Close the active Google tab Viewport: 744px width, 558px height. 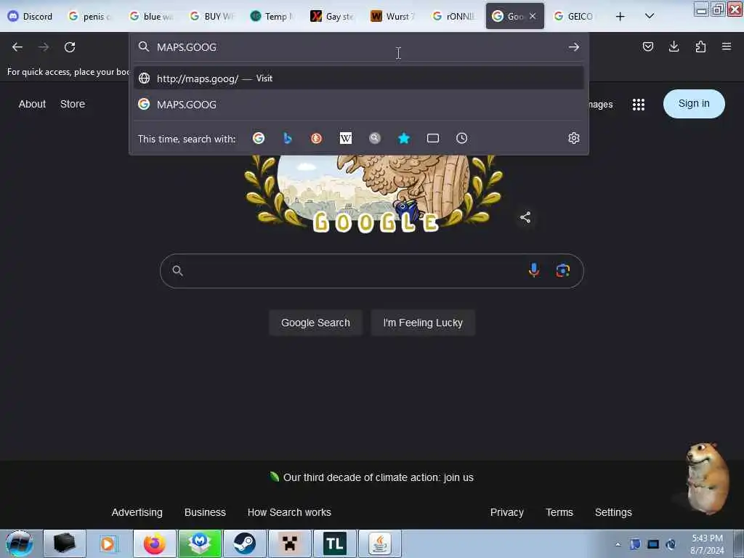(x=533, y=16)
